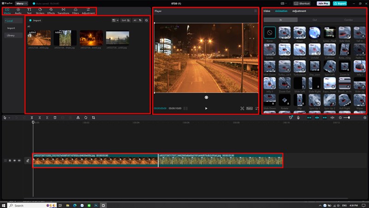Click the Split tool in timeline toolbar
The width and height of the screenshot is (369, 208).
(x=32, y=118)
